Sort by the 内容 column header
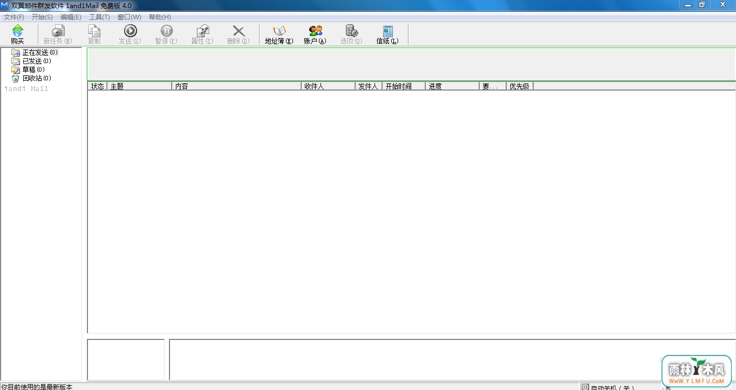Screen dimensions: 736x390 (237, 86)
